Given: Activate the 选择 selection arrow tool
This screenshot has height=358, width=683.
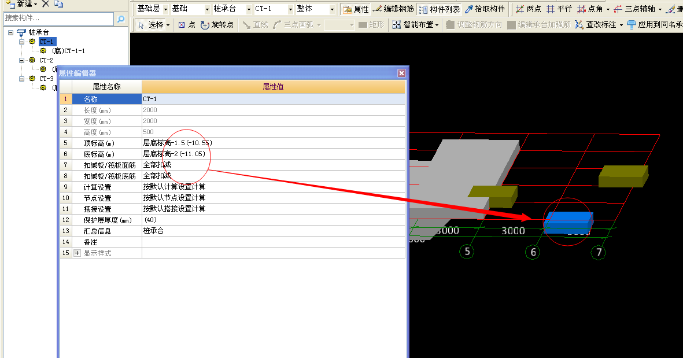Looking at the screenshot, I should click(x=151, y=25).
